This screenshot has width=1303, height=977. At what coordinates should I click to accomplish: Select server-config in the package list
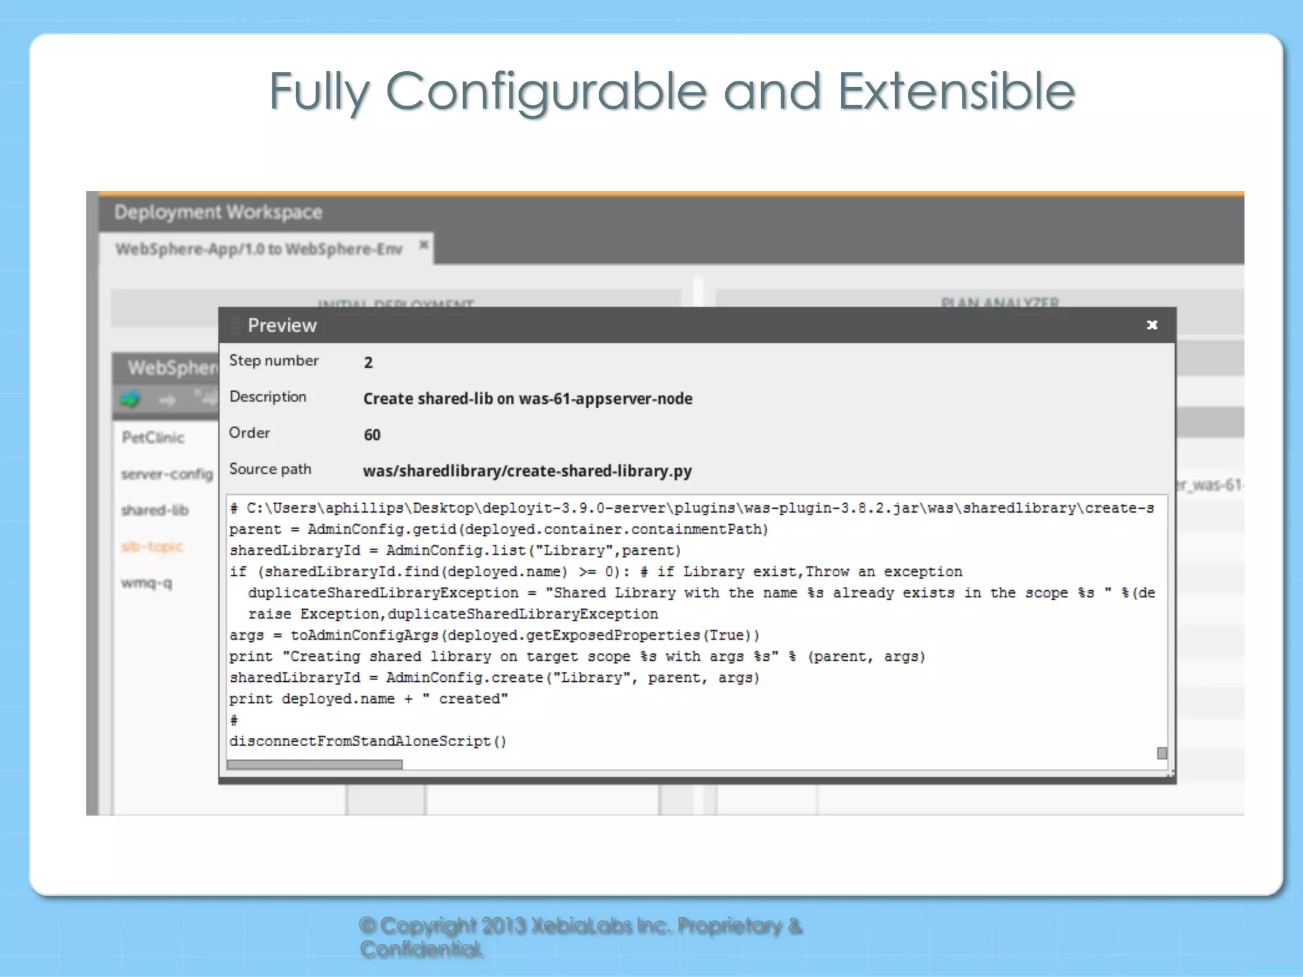coord(167,475)
